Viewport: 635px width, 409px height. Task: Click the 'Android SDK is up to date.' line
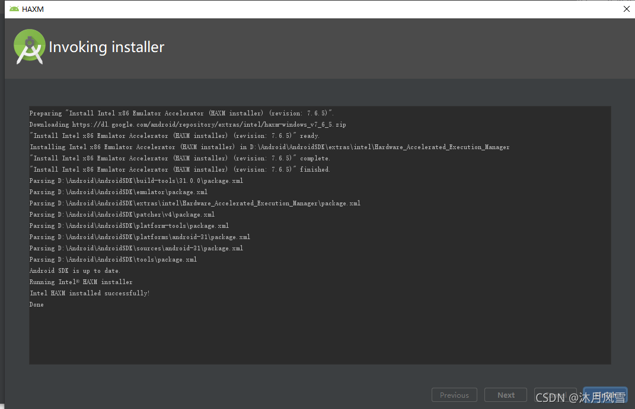point(75,270)
